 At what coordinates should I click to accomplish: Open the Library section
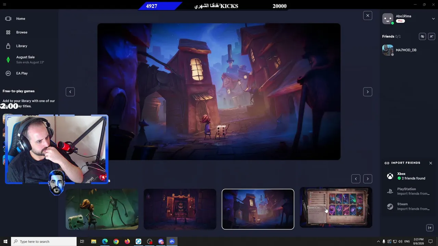coord(22,46)
